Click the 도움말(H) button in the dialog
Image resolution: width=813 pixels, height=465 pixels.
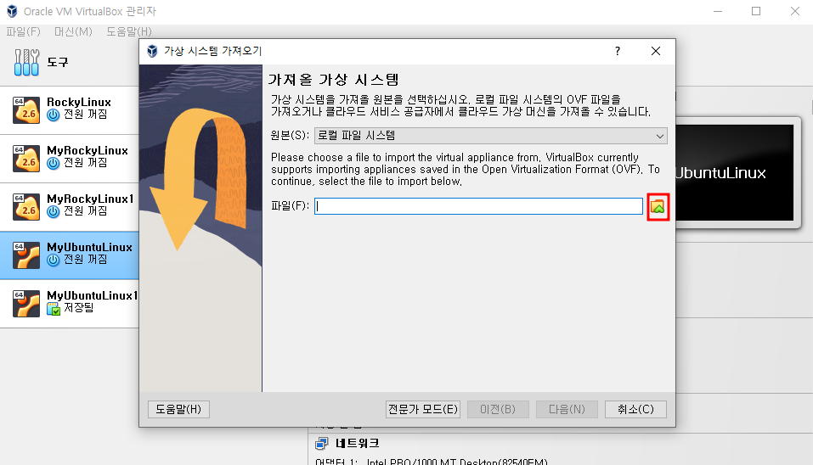[178, 409]
